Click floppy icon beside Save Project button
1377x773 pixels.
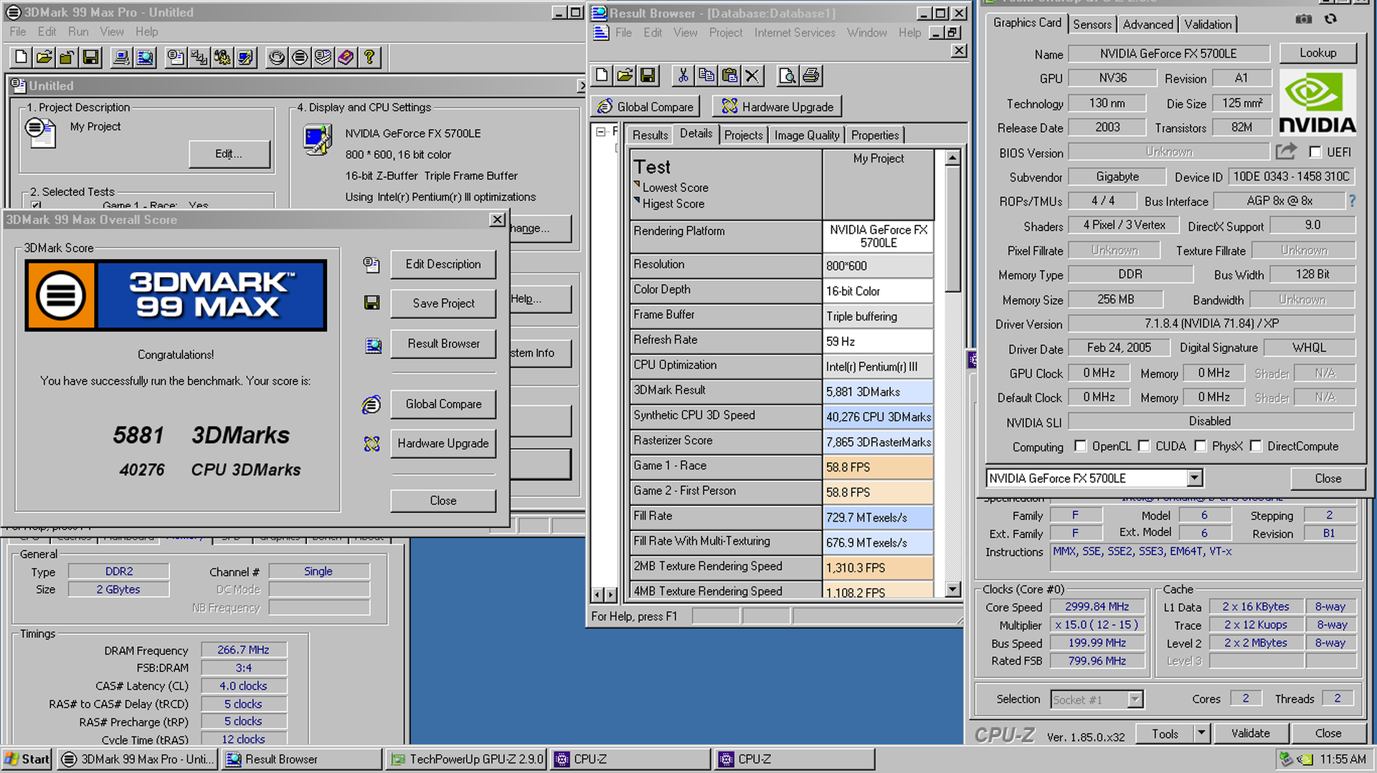tap(372, 303)
